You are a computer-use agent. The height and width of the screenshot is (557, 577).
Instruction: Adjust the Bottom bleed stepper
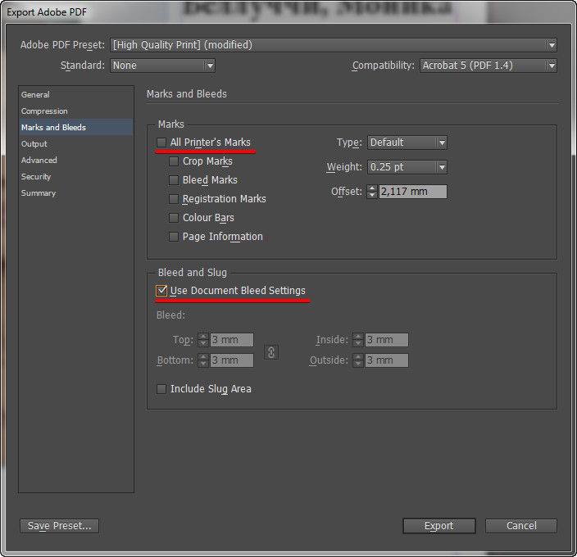(203, 360)
